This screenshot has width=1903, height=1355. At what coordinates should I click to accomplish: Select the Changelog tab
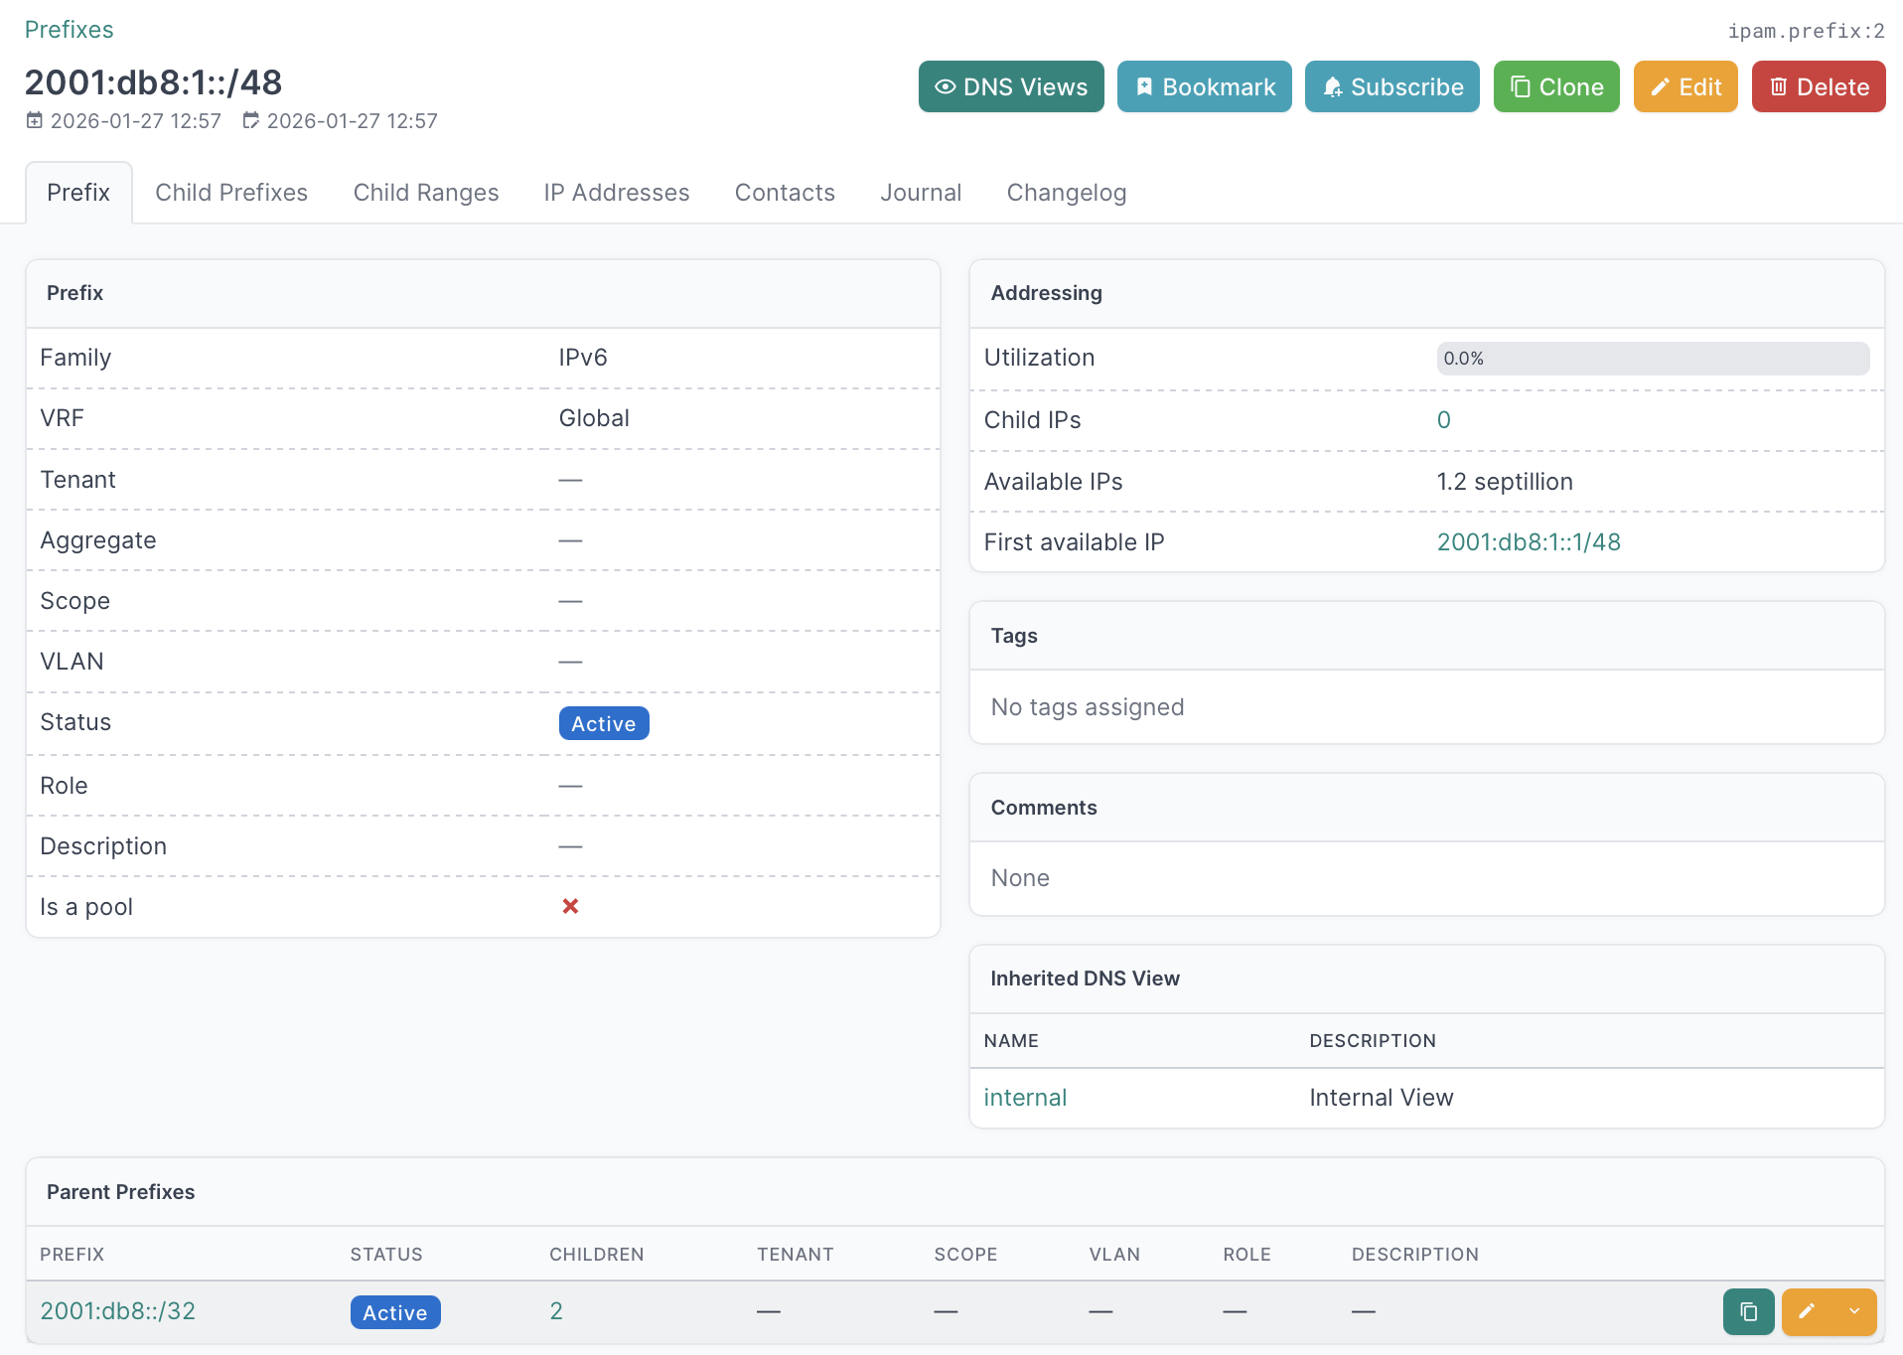click(x=1066, y=193)
